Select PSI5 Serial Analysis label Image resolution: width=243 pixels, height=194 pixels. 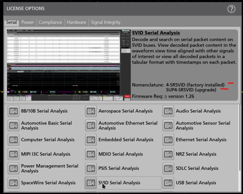(x=119, y=169)
